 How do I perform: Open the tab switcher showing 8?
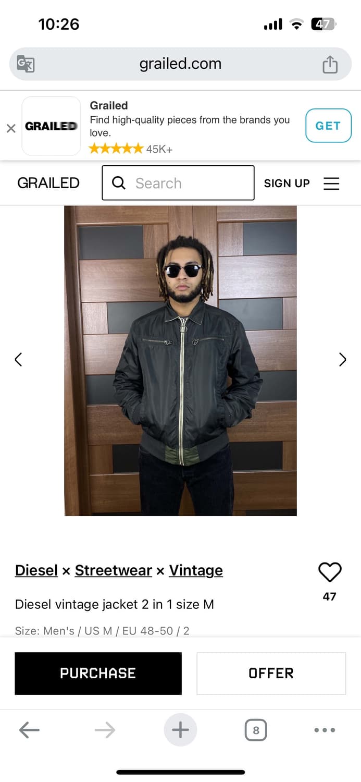[256, 730]
